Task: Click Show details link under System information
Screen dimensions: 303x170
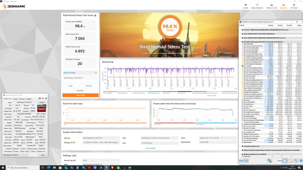Action: pos(150,148)
